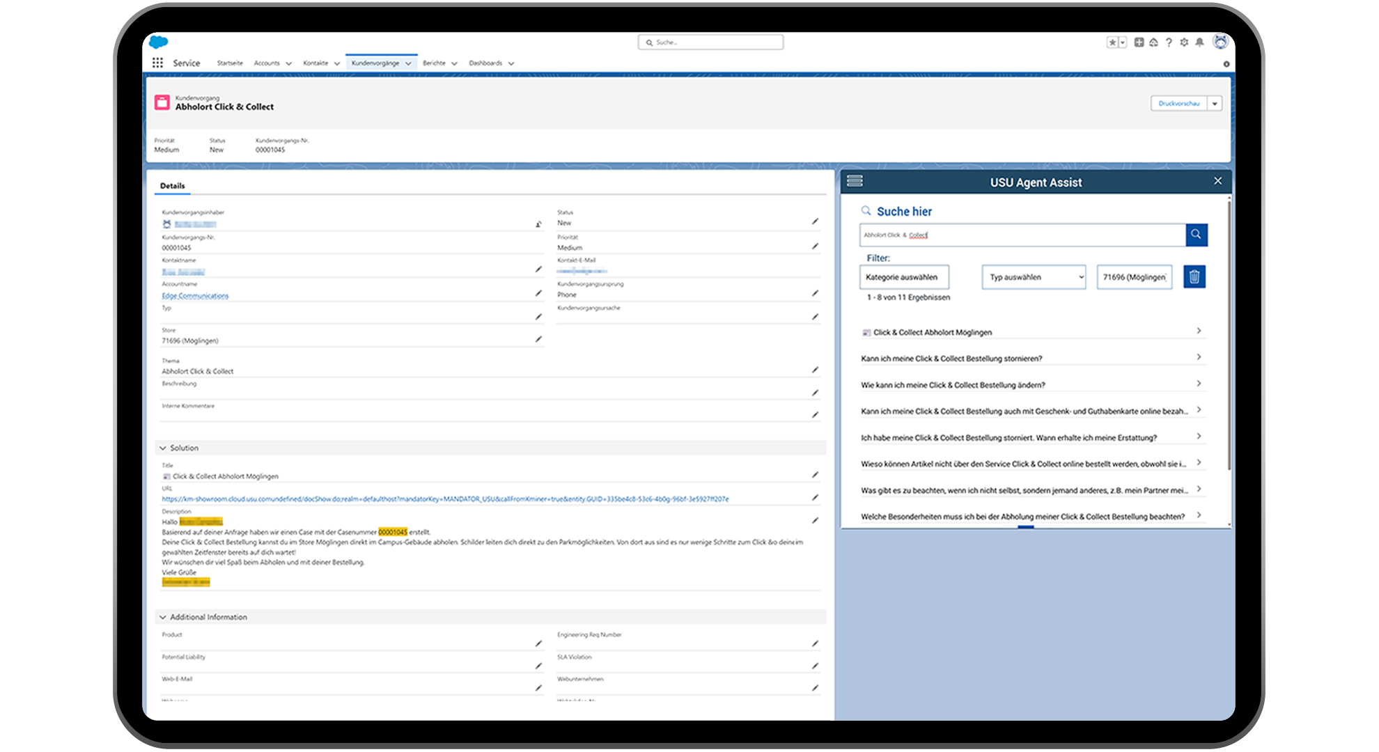Screen dimensions: 1379x752
Task: Edit the Interne Kommentare field pencil
Action: tap(815, 415)
